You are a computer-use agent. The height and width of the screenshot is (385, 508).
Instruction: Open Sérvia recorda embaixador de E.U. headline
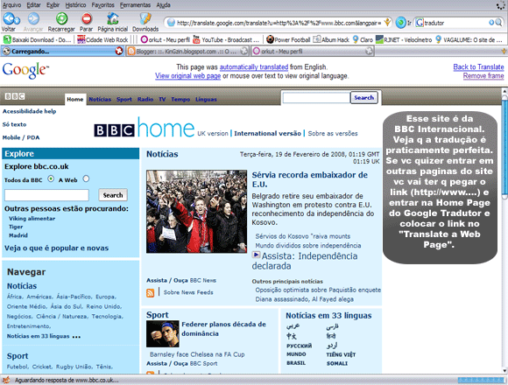coord(310,179)
